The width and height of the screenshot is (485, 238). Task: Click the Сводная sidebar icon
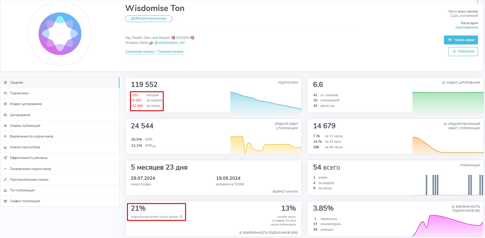[5, 83]
